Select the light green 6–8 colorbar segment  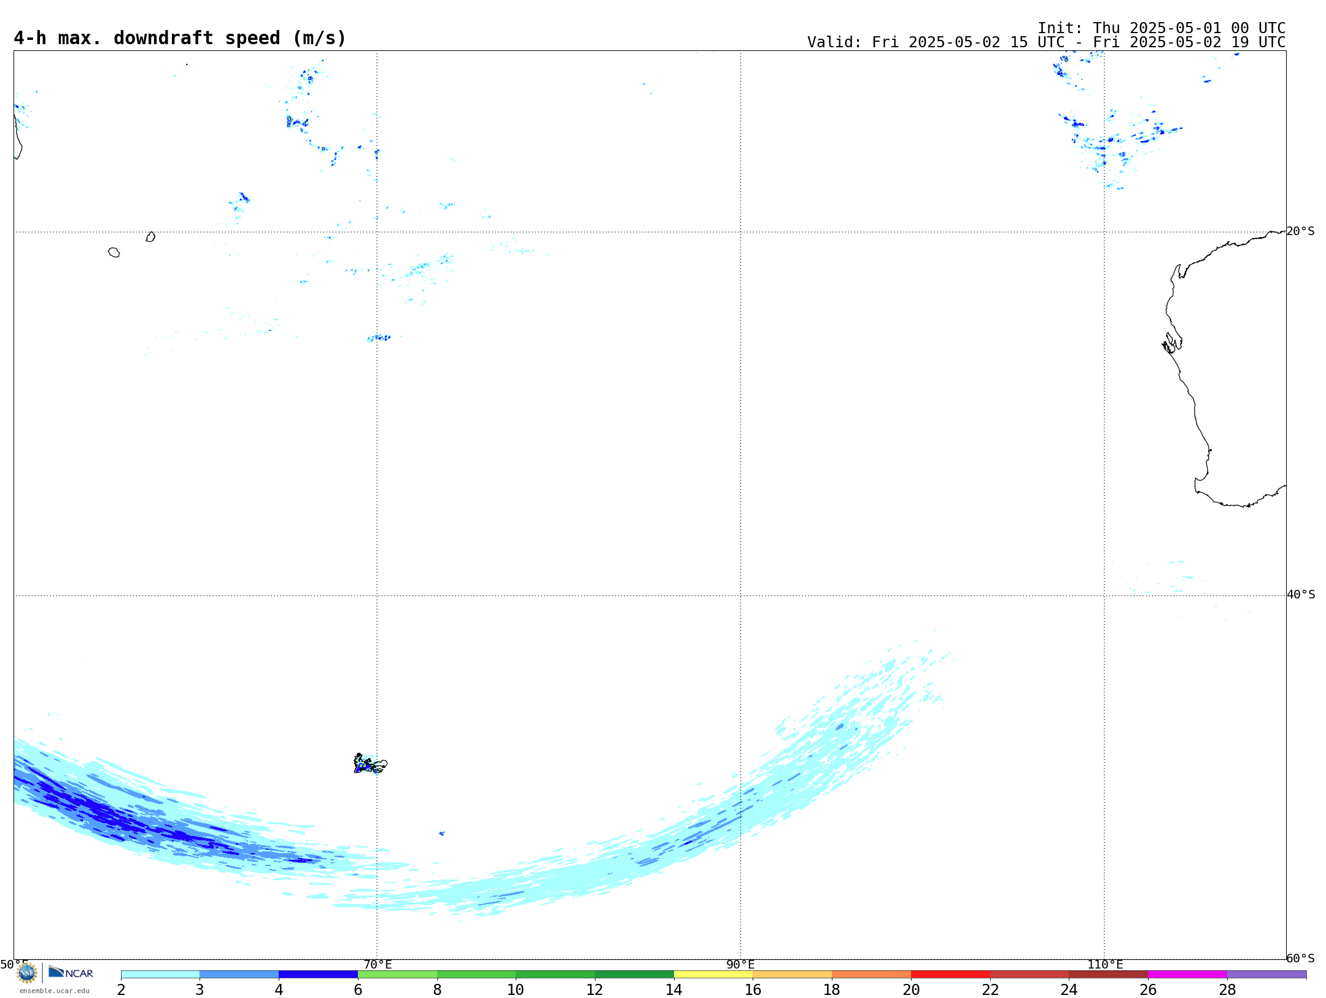coord(397,975)
